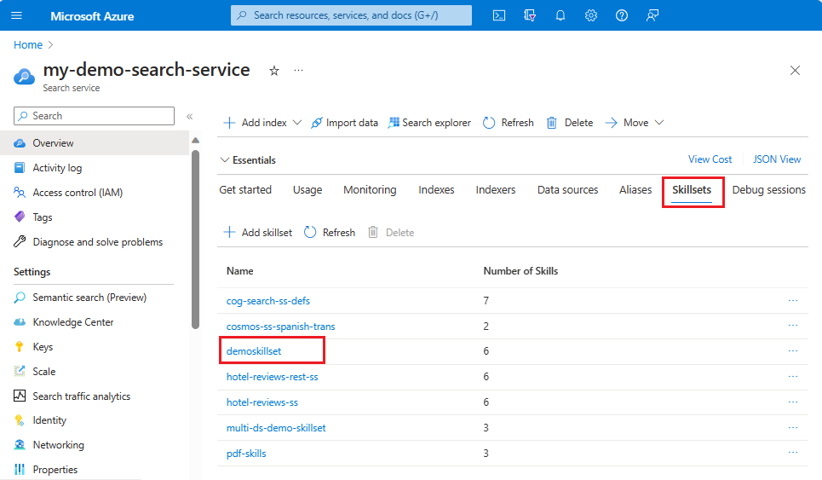Click the Add skillset button
This screenshot has width=822, height=480.
[258, 233]
